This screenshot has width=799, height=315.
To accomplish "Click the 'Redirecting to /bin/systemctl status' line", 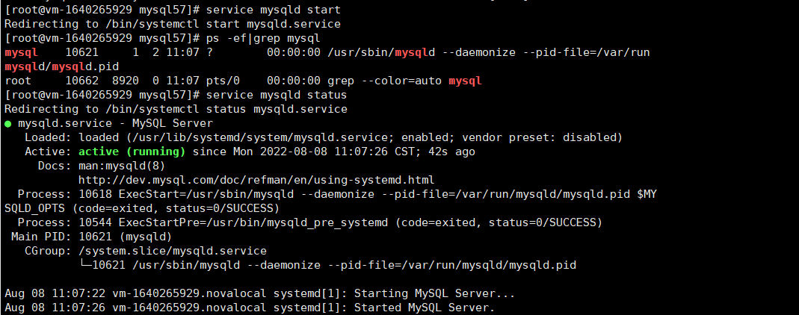I will click(176, 109).
